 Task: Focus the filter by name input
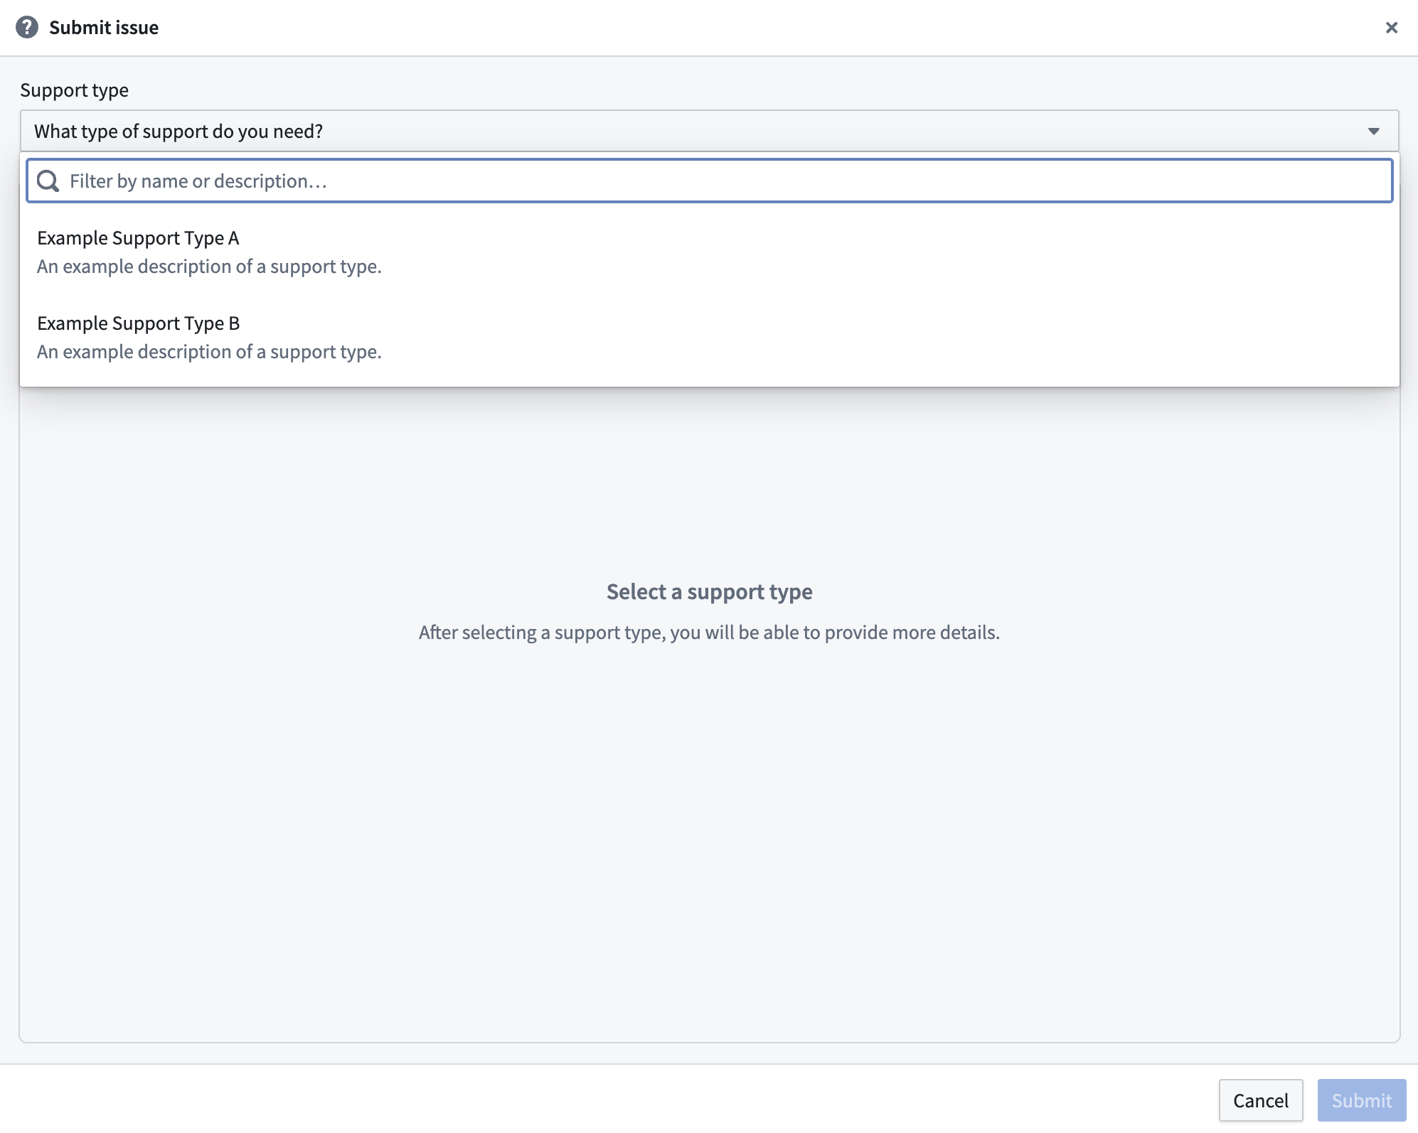[709, 181]
